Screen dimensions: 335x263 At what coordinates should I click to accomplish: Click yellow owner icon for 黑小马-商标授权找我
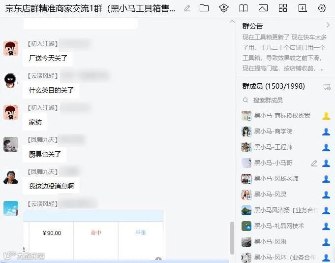click(326, 116)
